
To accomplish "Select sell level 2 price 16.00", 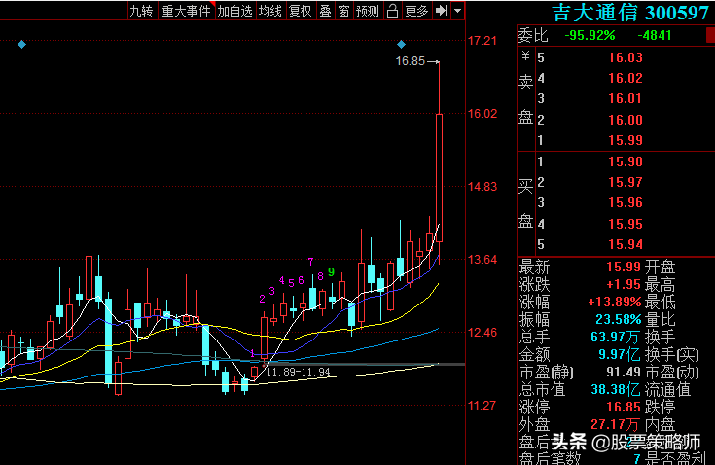I will pos(626,120).
